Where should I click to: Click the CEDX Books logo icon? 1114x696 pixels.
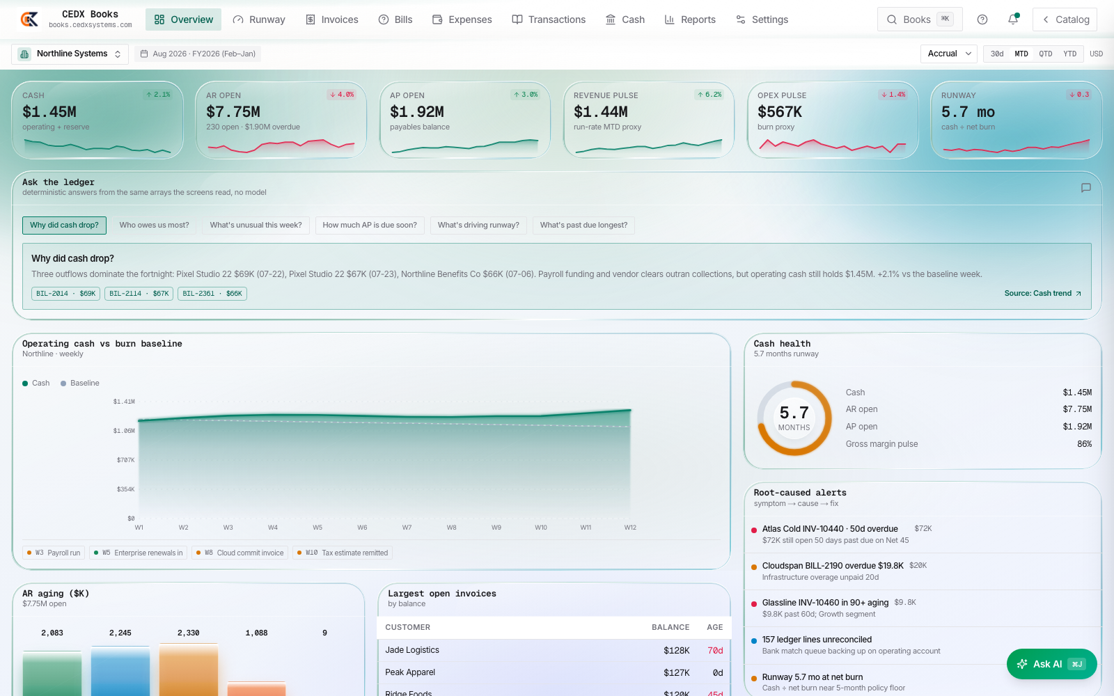pos(29,19)
